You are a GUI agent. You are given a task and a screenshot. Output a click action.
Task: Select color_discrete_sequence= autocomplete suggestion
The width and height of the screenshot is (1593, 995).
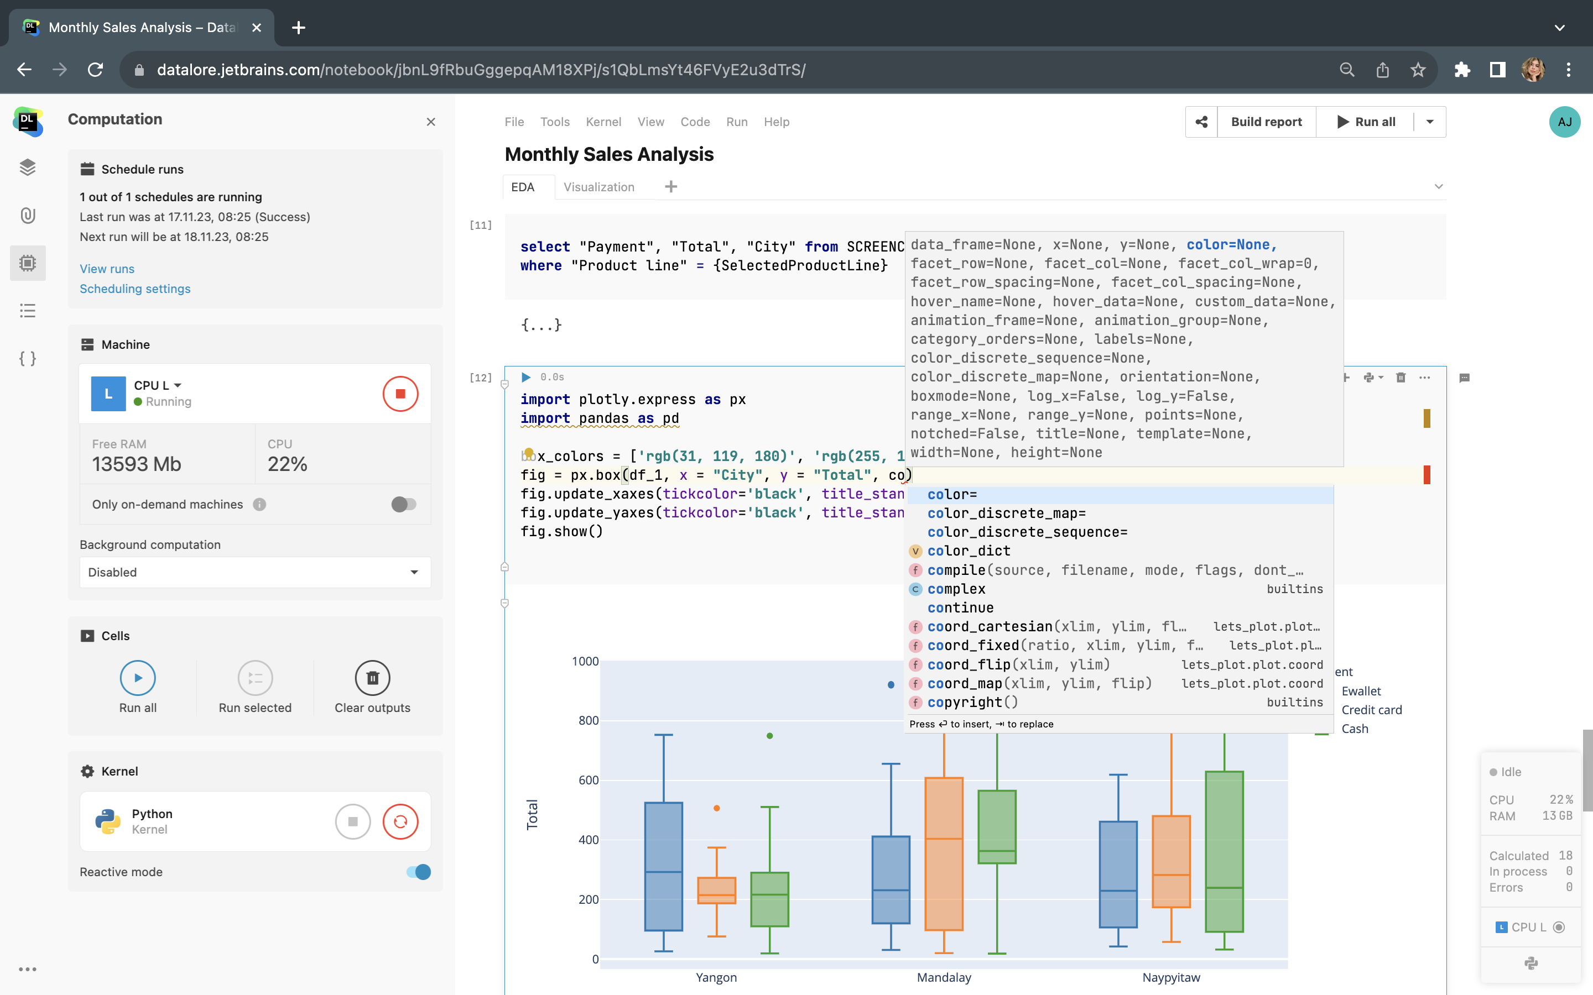[x=1027, y=532]
